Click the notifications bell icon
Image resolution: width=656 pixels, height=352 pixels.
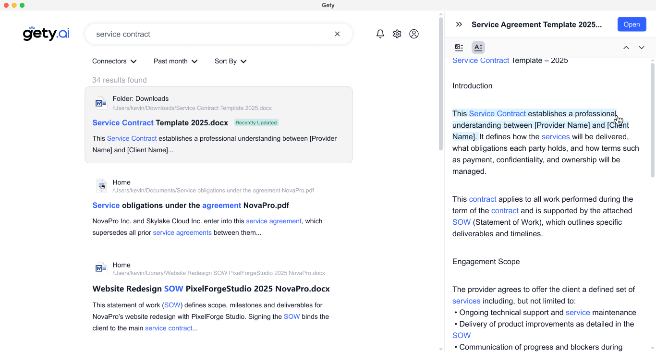click(x=380, y=34)
